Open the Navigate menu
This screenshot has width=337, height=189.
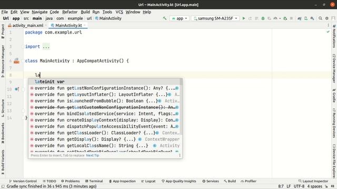tap(39, 12)
